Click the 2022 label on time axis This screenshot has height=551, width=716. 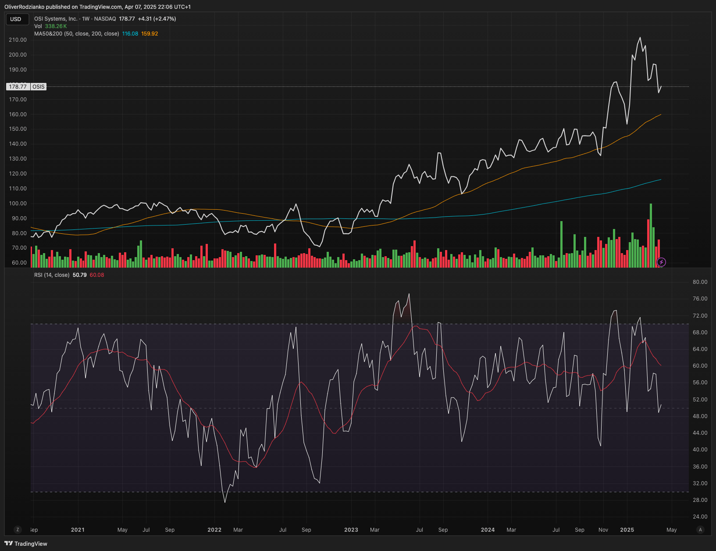click(214, 530)
